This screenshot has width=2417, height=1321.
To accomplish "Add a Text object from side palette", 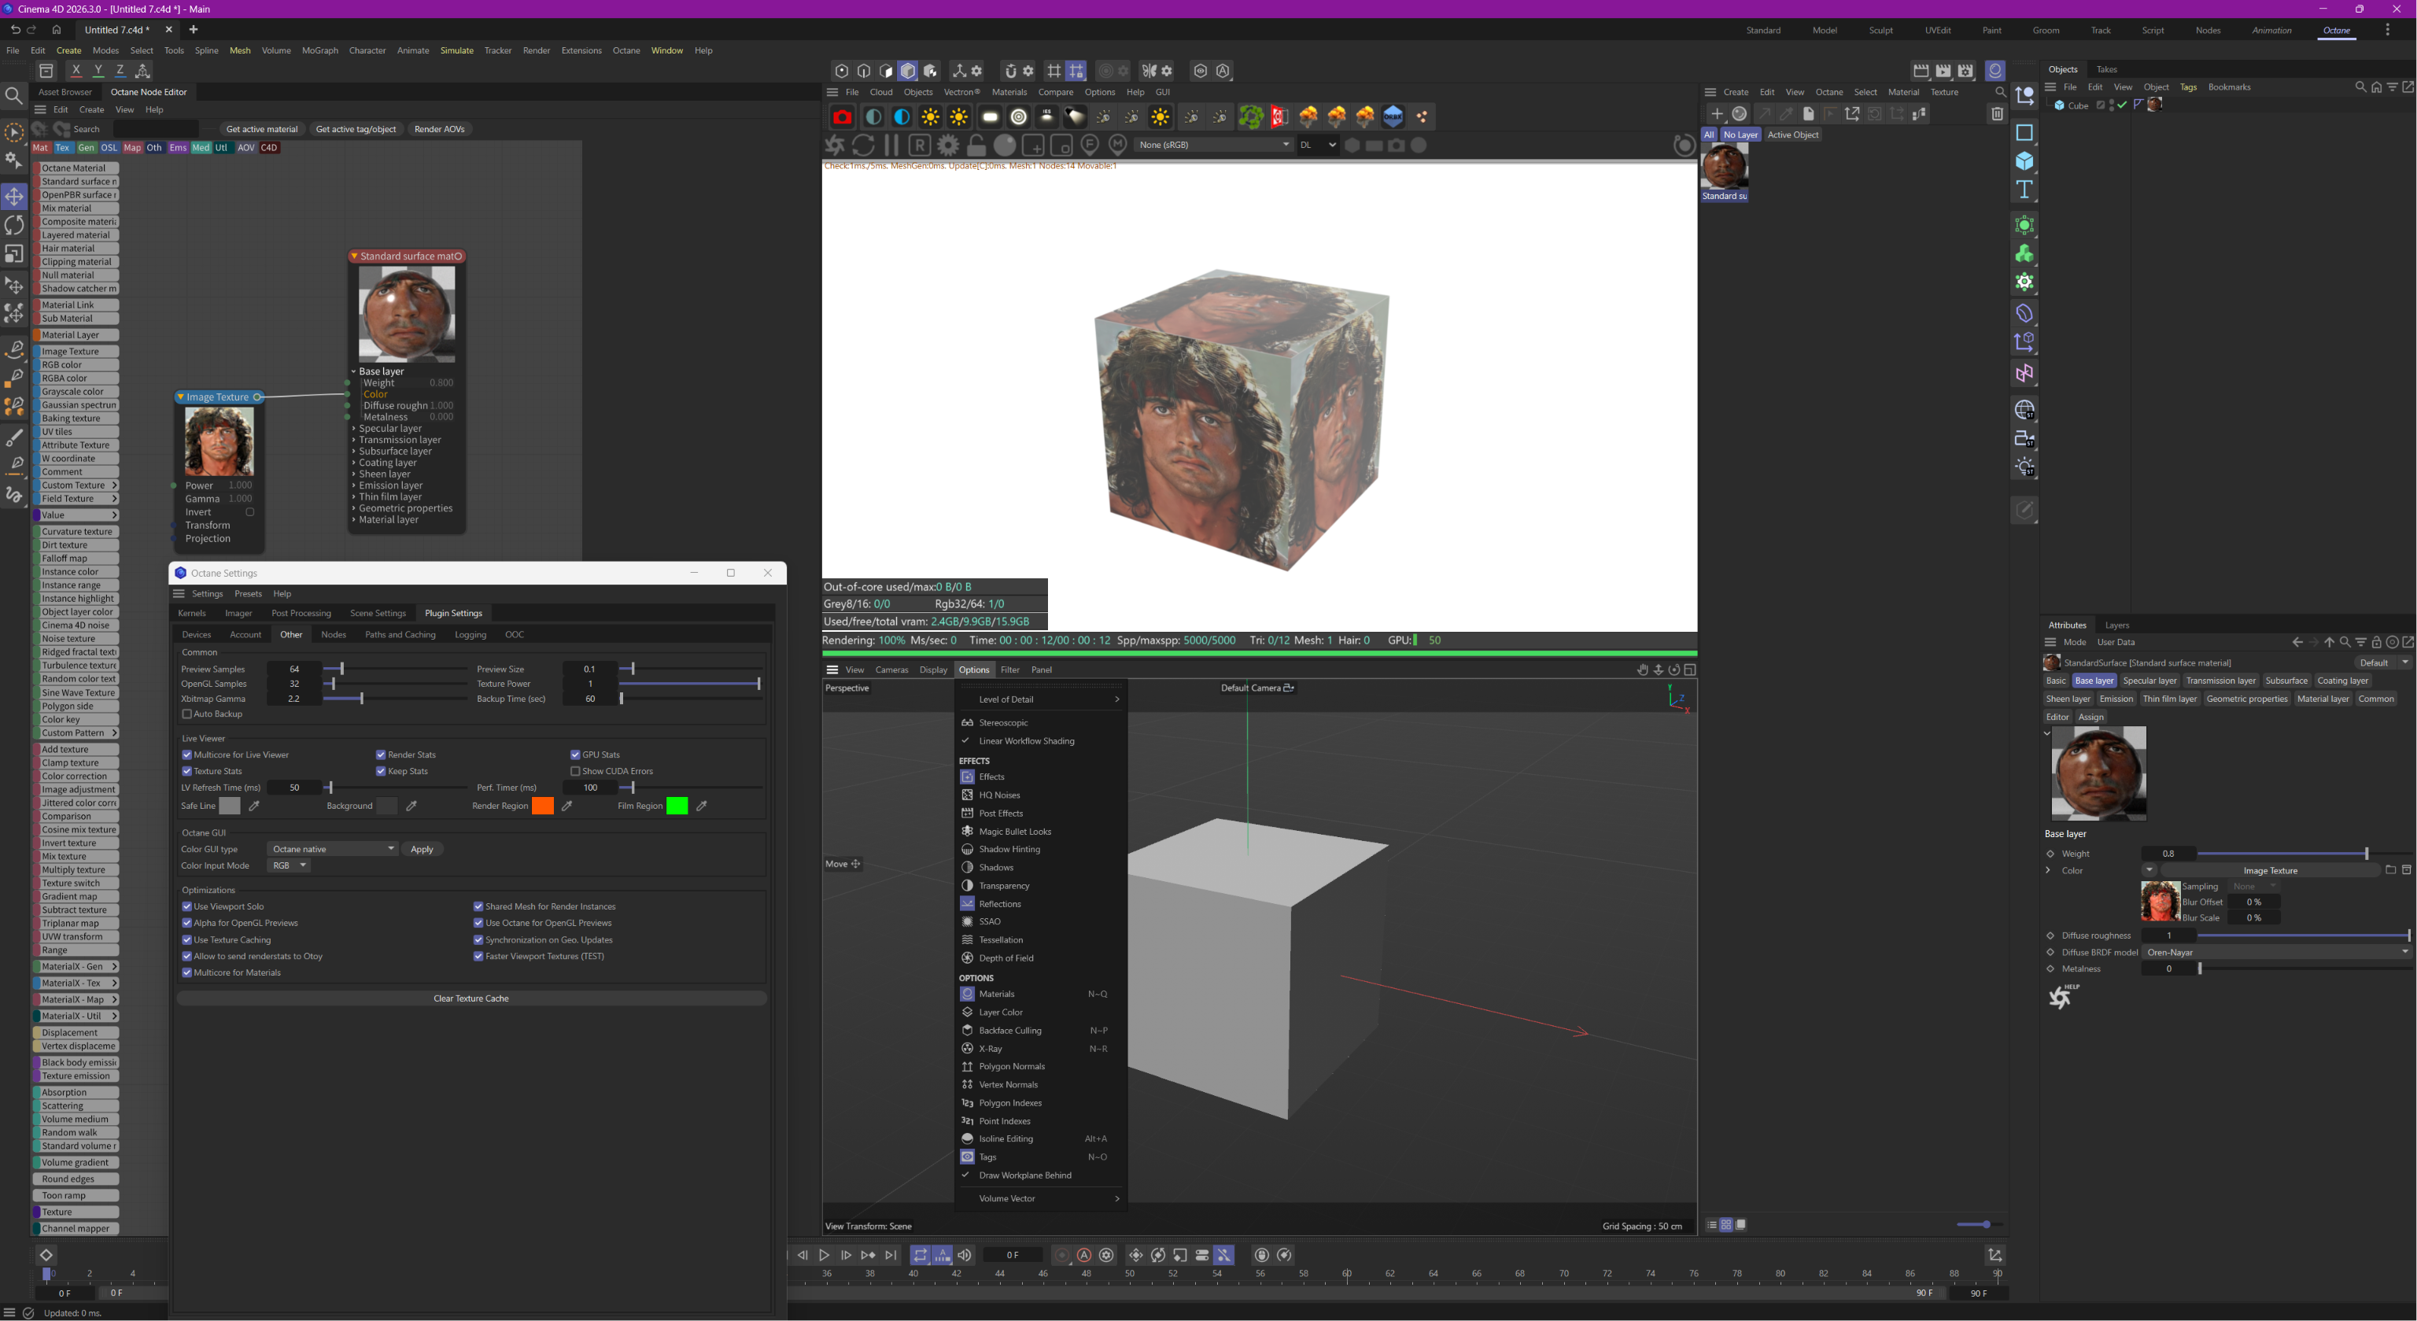I will (x=2024, y=190).
